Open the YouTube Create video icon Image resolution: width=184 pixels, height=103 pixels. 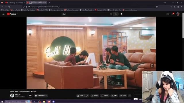coord(168,14)
